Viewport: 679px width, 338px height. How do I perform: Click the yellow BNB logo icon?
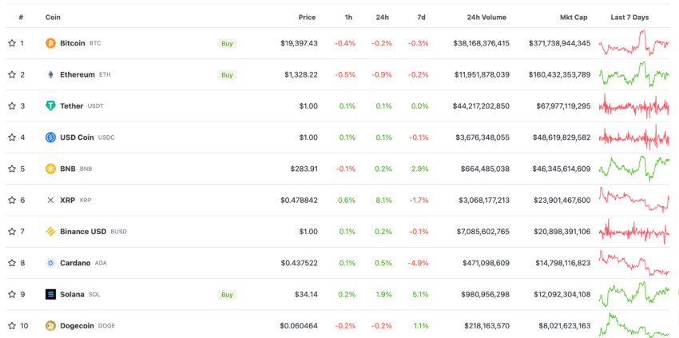coord(50,169)
